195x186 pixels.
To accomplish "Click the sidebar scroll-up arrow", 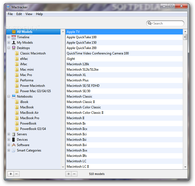I will coord(63,32).
